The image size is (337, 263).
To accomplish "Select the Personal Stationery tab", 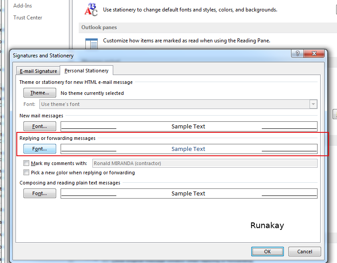I will 86,71.
